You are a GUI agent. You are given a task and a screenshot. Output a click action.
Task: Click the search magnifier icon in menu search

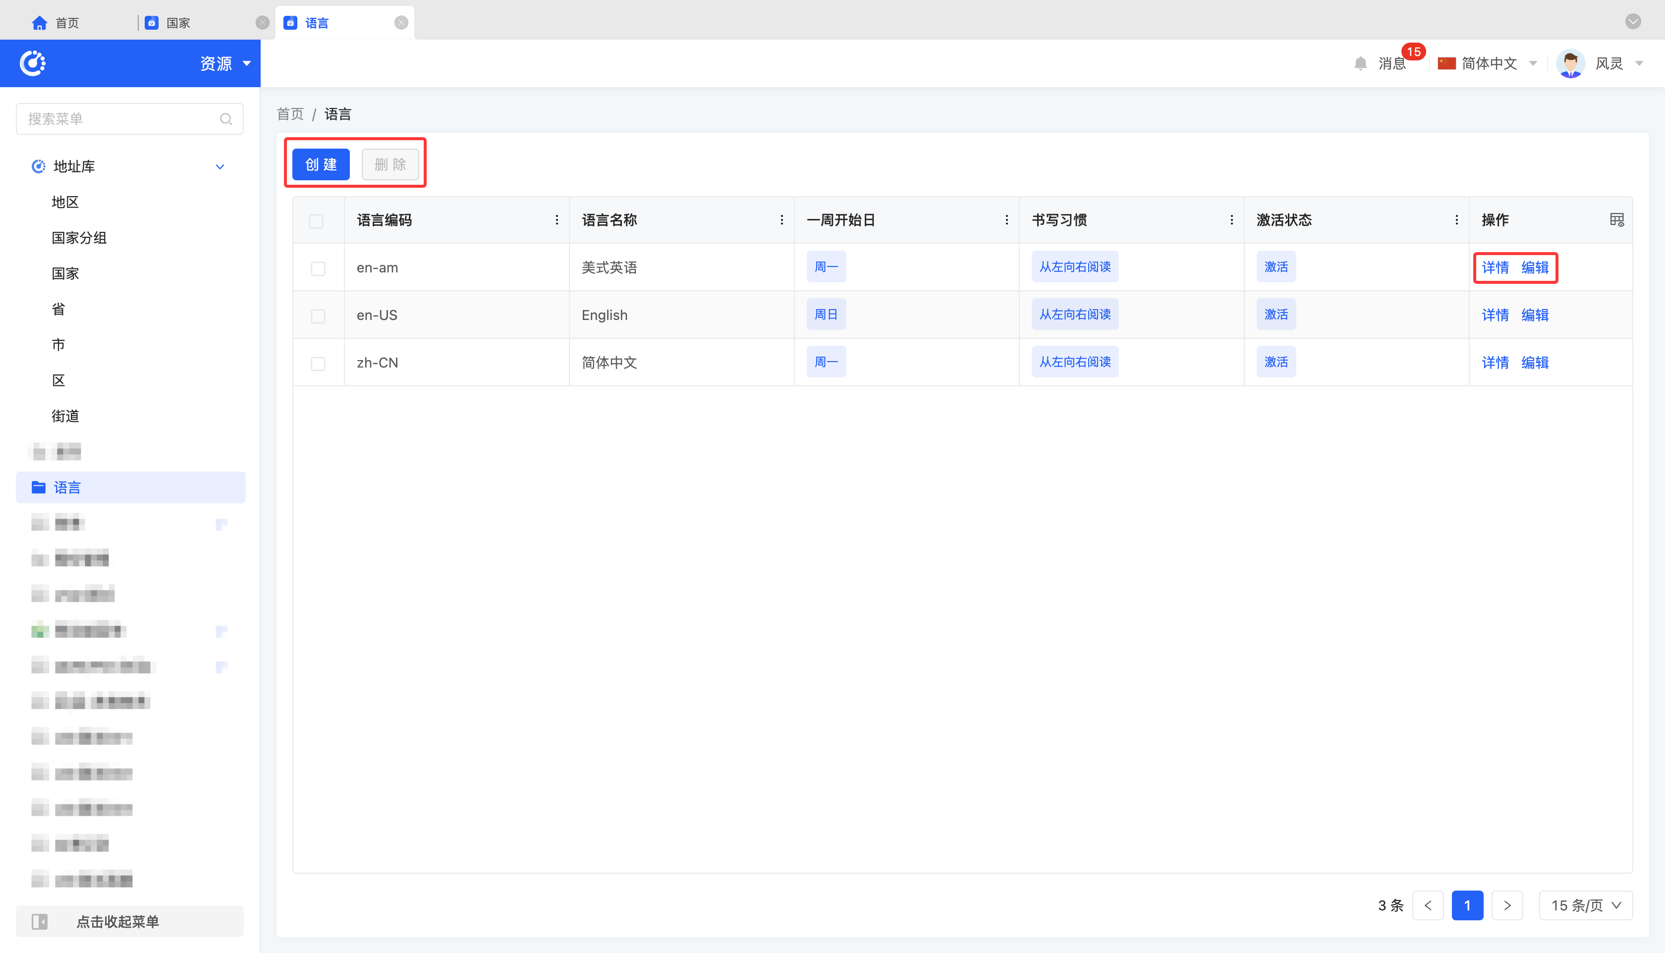(x=226, y=119)
